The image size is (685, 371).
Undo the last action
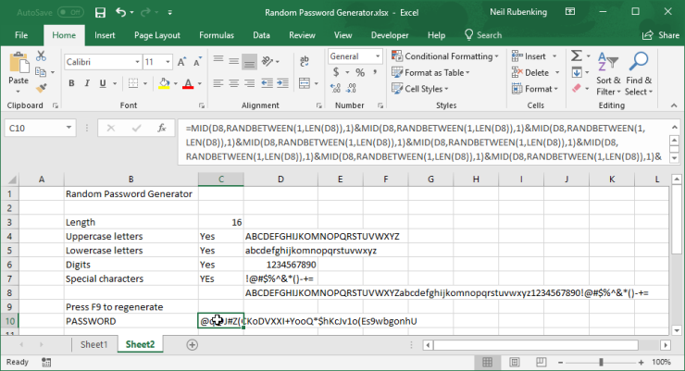coord(121,13)
